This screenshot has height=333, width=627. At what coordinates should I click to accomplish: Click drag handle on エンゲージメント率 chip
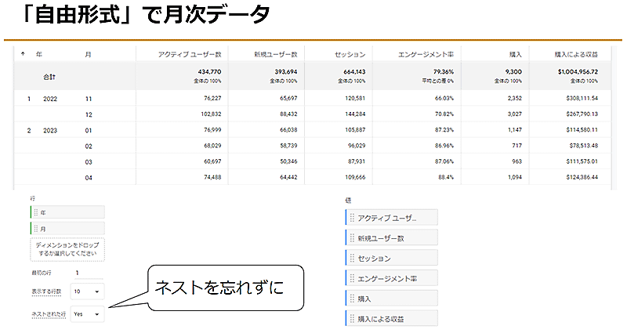tap(352, 278)
